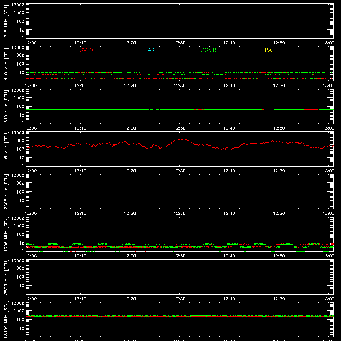Click the 12:10 tick label under 410 MHz panel

[81, 86]
